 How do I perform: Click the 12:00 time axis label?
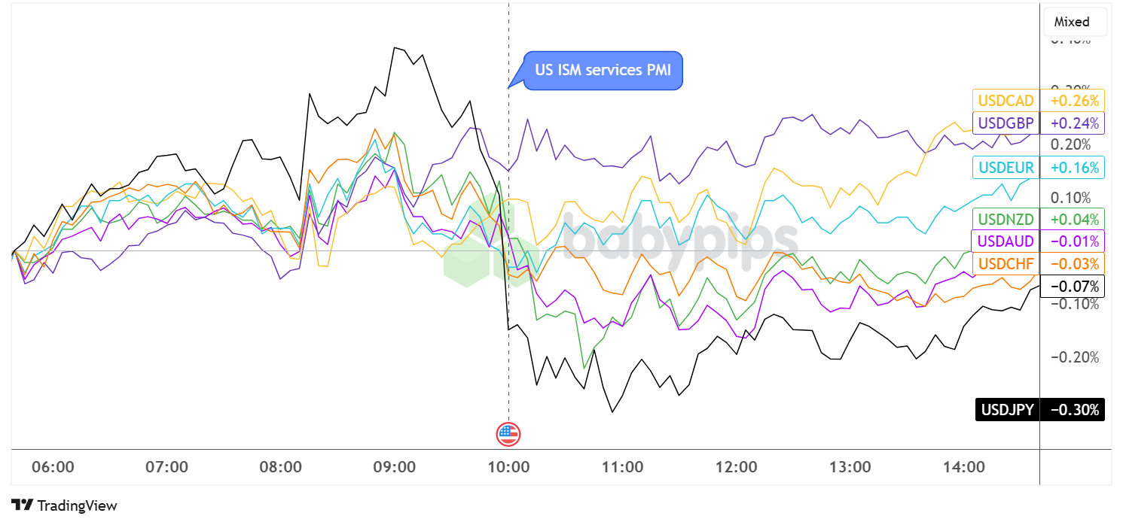click(736, 467)
